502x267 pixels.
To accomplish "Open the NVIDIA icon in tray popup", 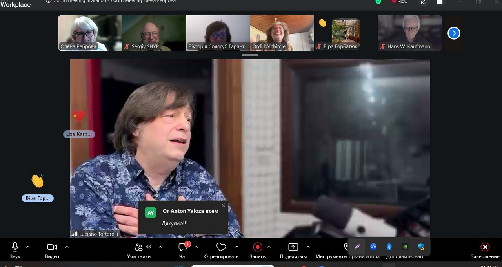I will point(406,247).
